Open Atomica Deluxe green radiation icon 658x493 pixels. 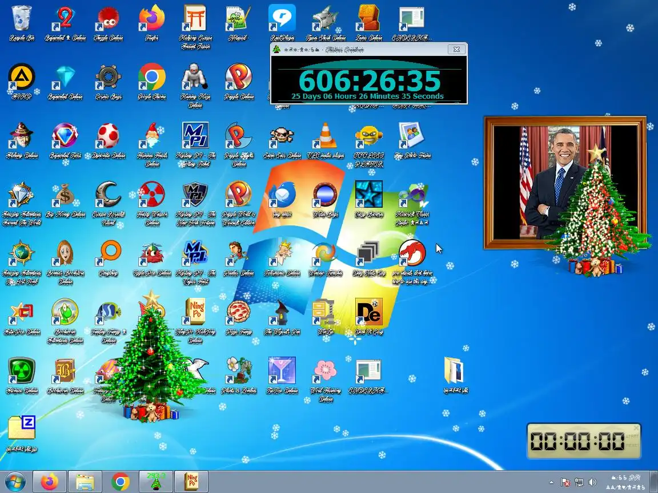22,375
